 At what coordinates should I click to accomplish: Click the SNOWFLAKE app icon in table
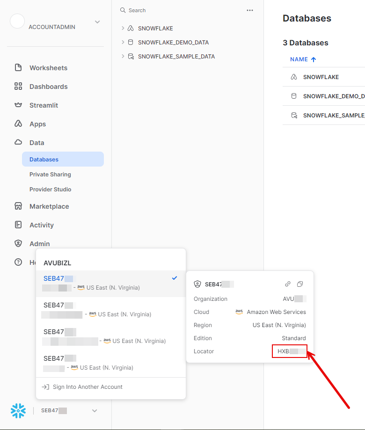[294, 77]
